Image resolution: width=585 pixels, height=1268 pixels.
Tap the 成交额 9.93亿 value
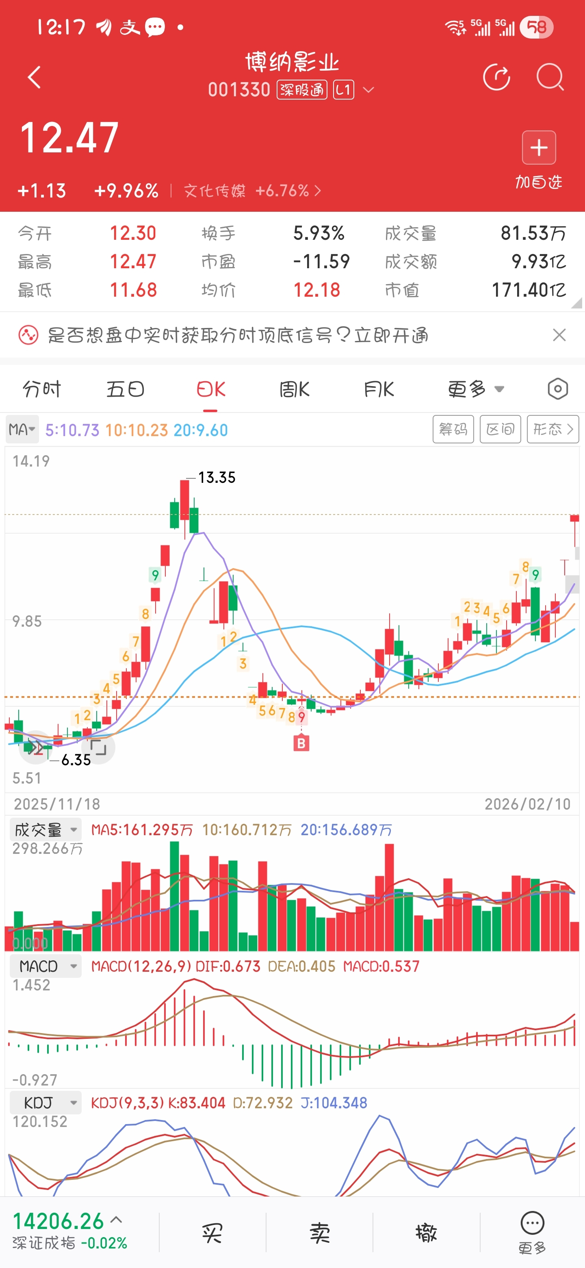pos(538,261)
